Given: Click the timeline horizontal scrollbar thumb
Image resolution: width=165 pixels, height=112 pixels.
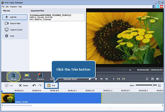Looking at the screenshot, I should (x=18, y=105).
